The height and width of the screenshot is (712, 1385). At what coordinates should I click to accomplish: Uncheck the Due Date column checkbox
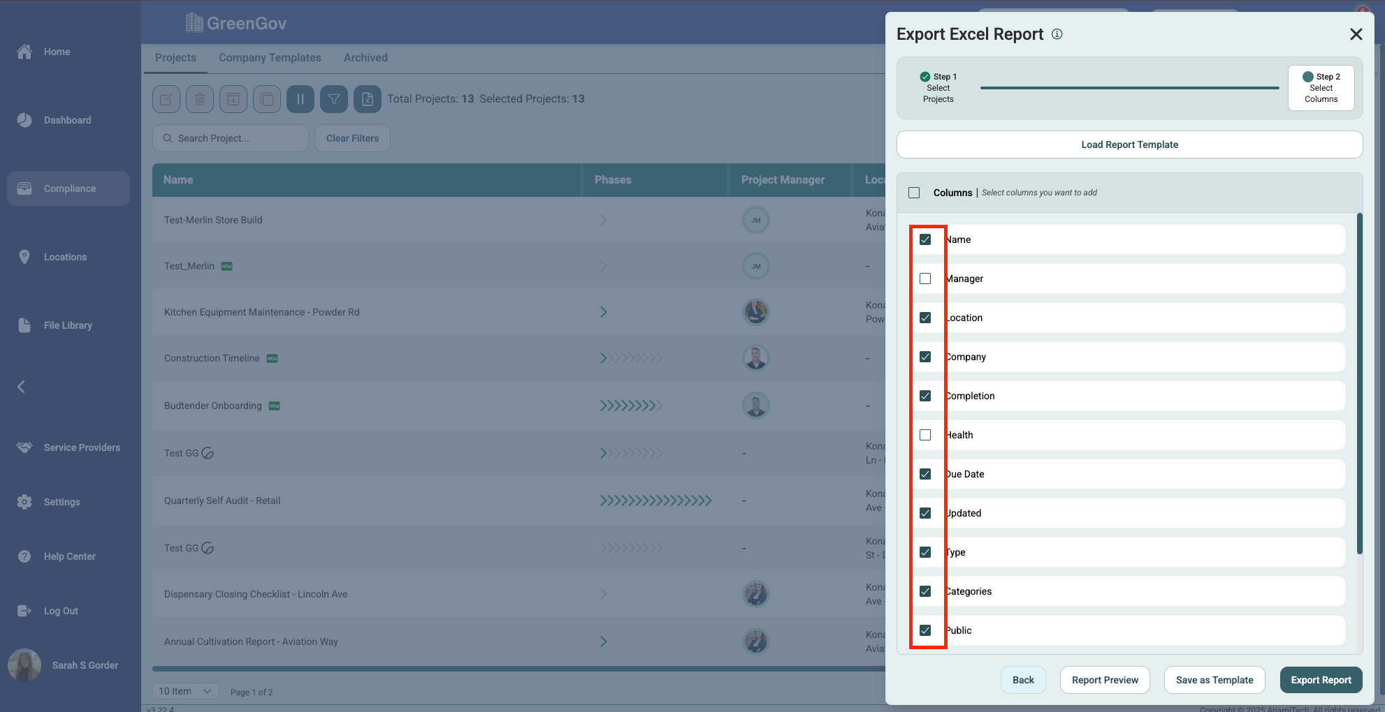pos(925,474)
